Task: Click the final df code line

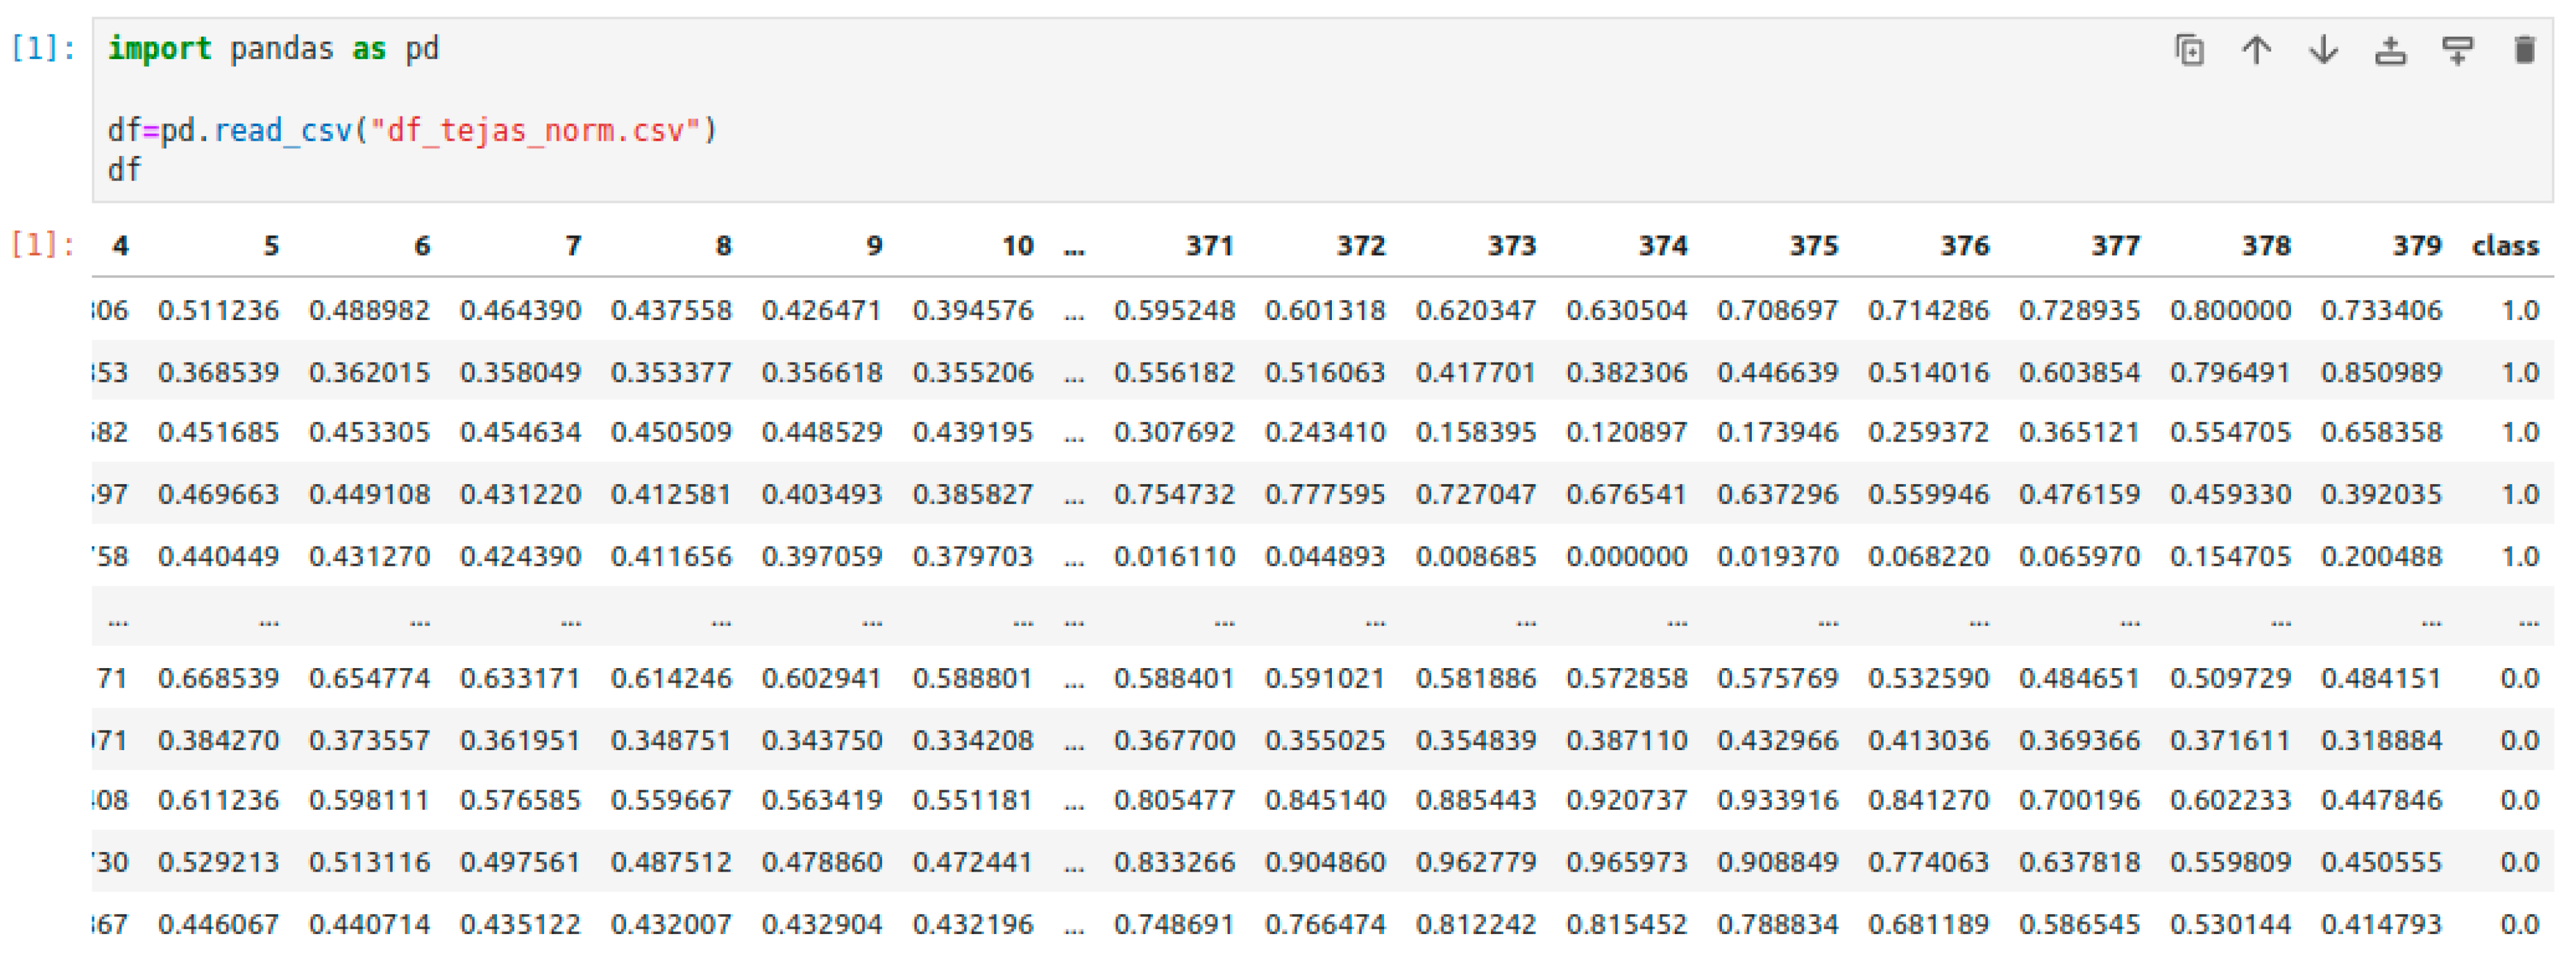Action: [x=124, y=170]
